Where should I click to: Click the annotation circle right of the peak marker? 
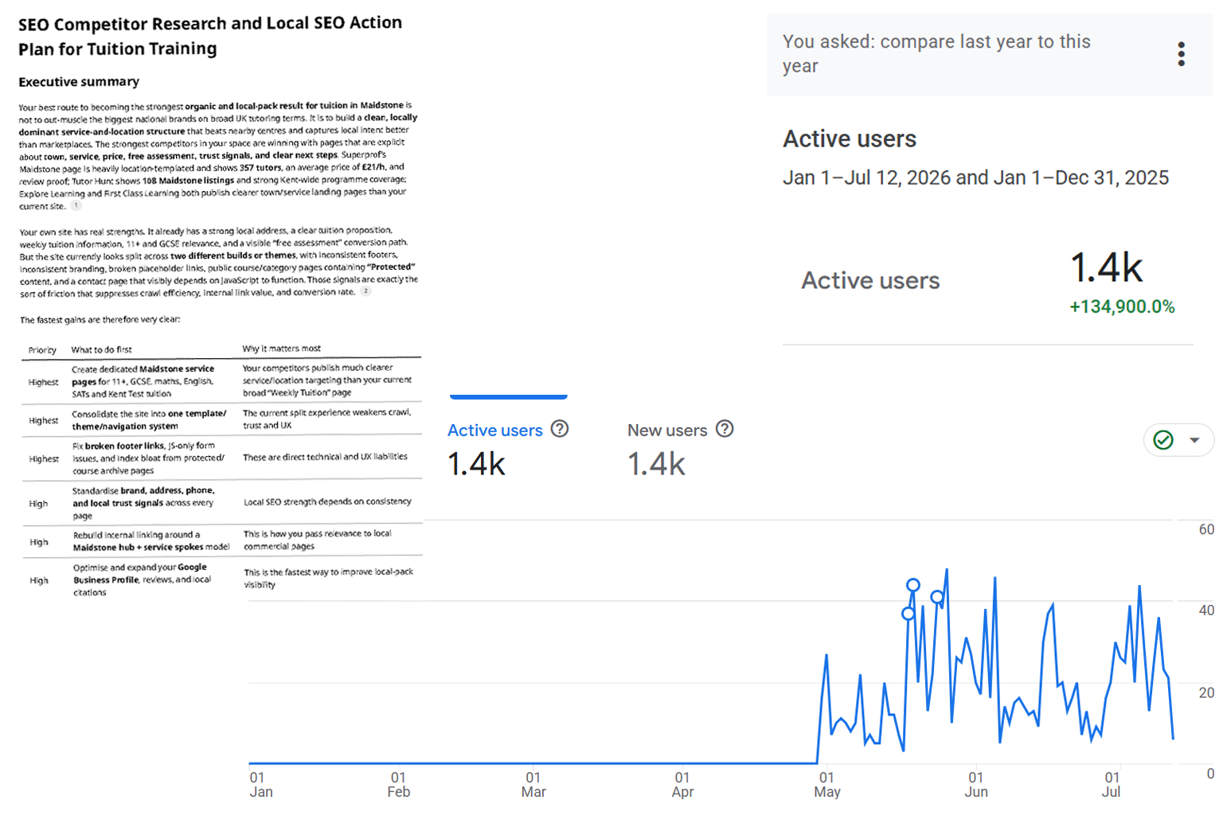pyautogui.click(x=937, y=597)
